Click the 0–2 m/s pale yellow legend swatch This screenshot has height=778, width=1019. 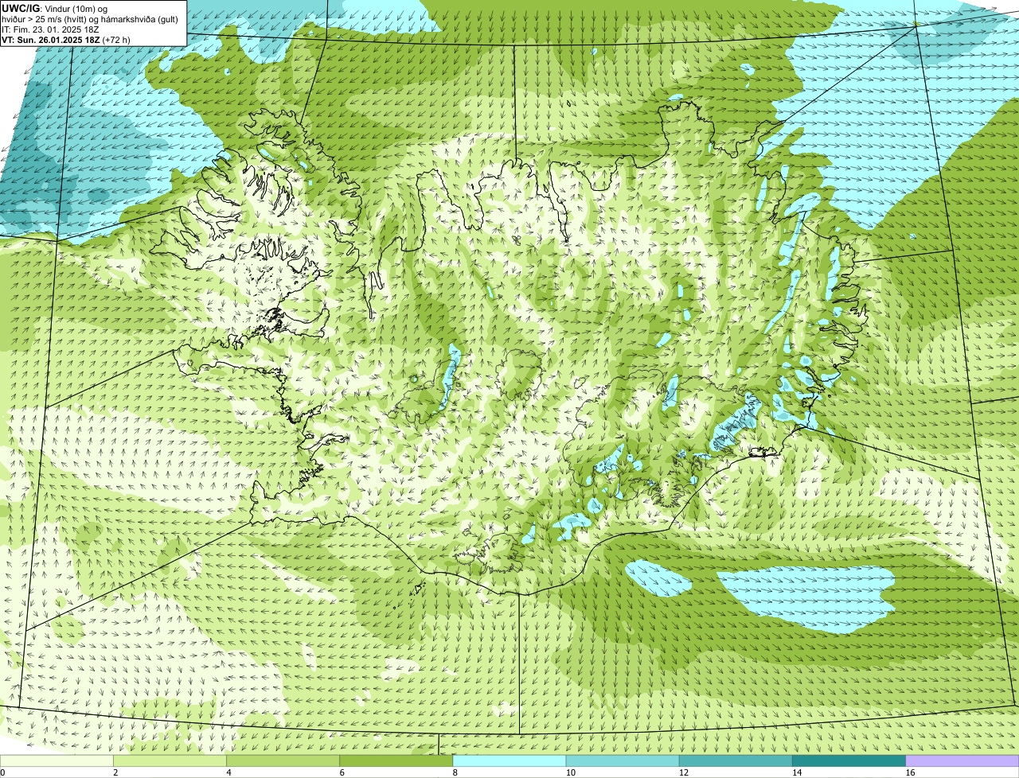[57, 761]
